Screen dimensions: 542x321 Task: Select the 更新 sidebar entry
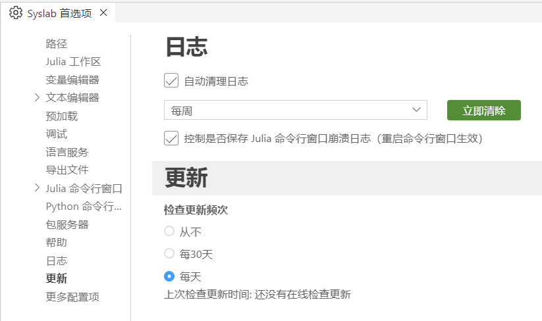pyautogui.click(x=57, y=278)
